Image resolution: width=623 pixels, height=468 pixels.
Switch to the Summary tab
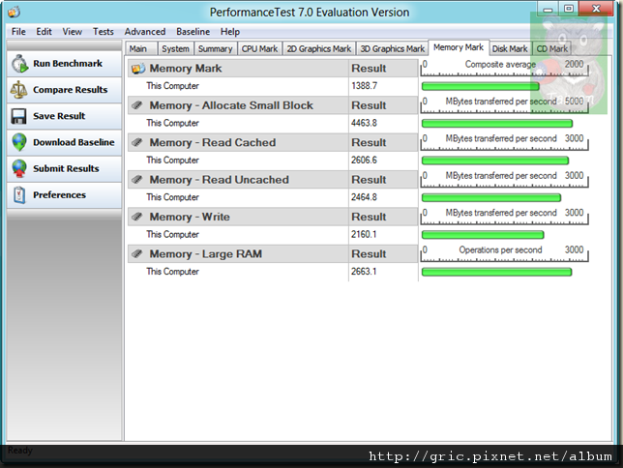click(x=216, y=49)
